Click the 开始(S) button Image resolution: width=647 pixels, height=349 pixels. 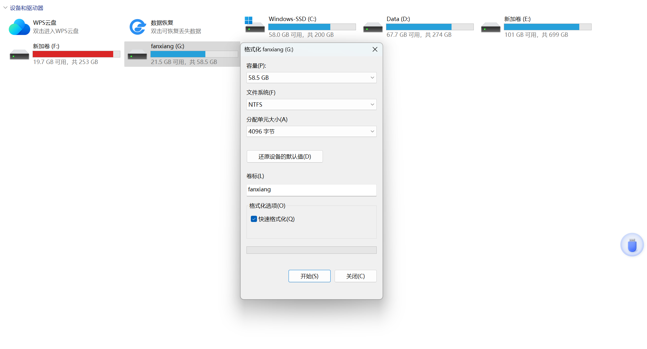(x=309, y=276)
